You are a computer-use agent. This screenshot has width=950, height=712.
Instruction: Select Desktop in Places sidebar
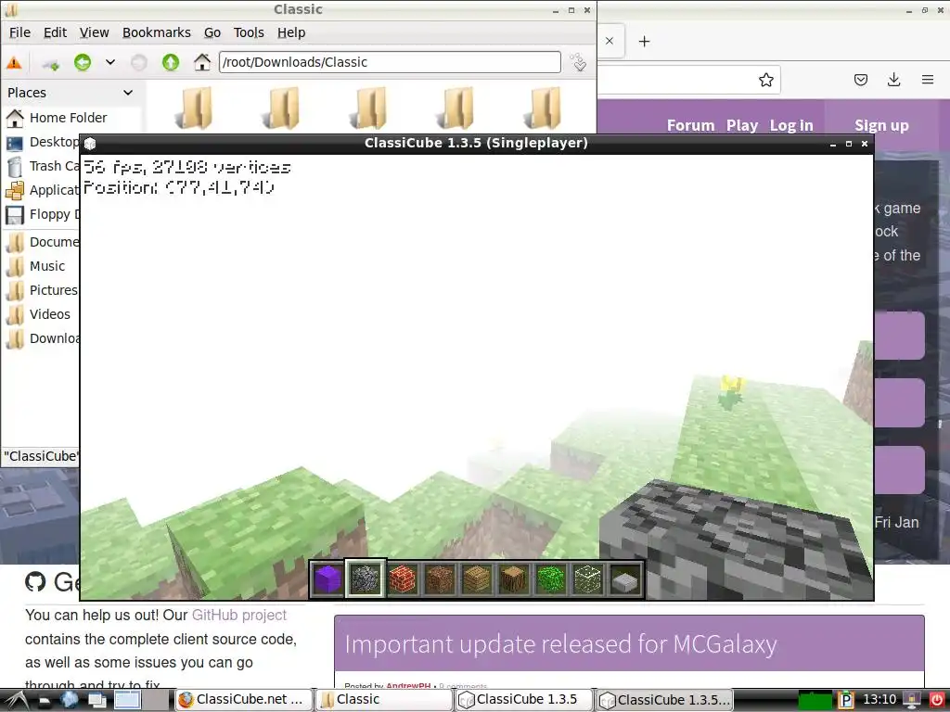click(43, 142)
